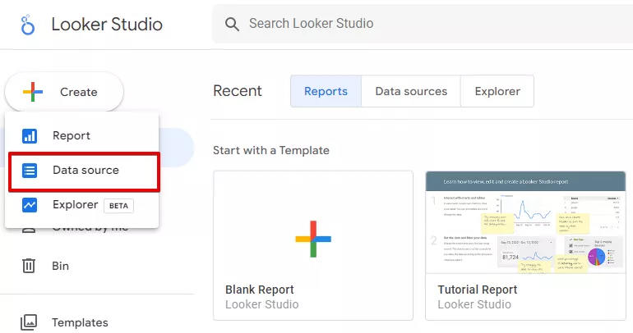Click the colorful plus icon in Create

(x=33, y=92)
